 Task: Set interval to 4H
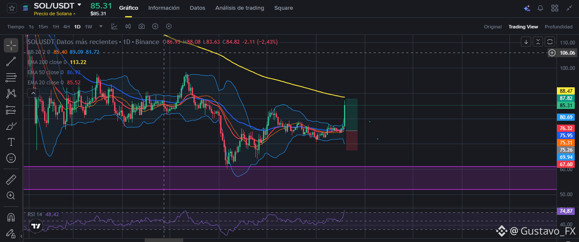point(67,27)
